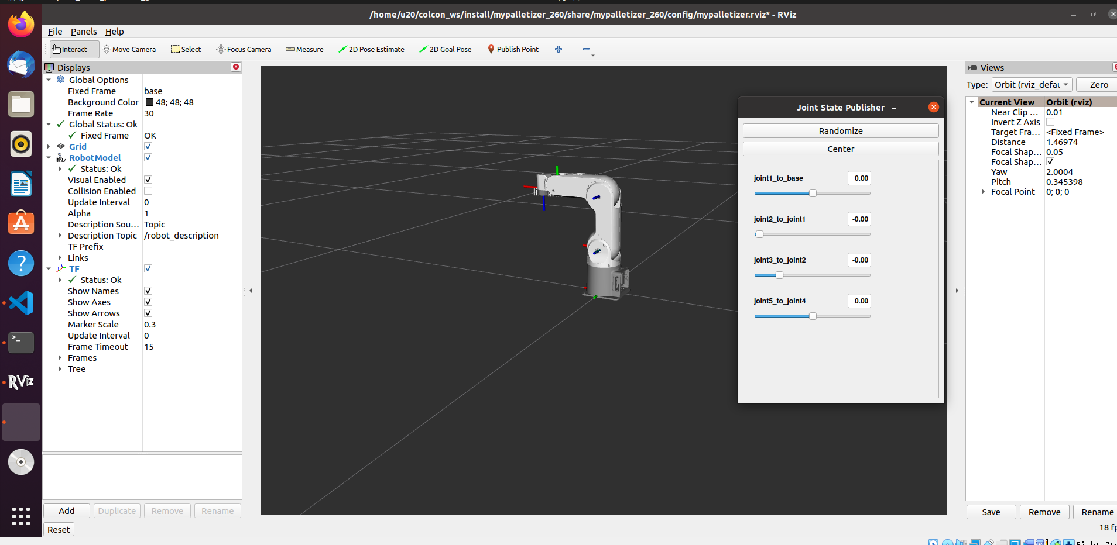Open the File menu
This screenshot has width=1117, height=545.
click(x=55, y=32)
